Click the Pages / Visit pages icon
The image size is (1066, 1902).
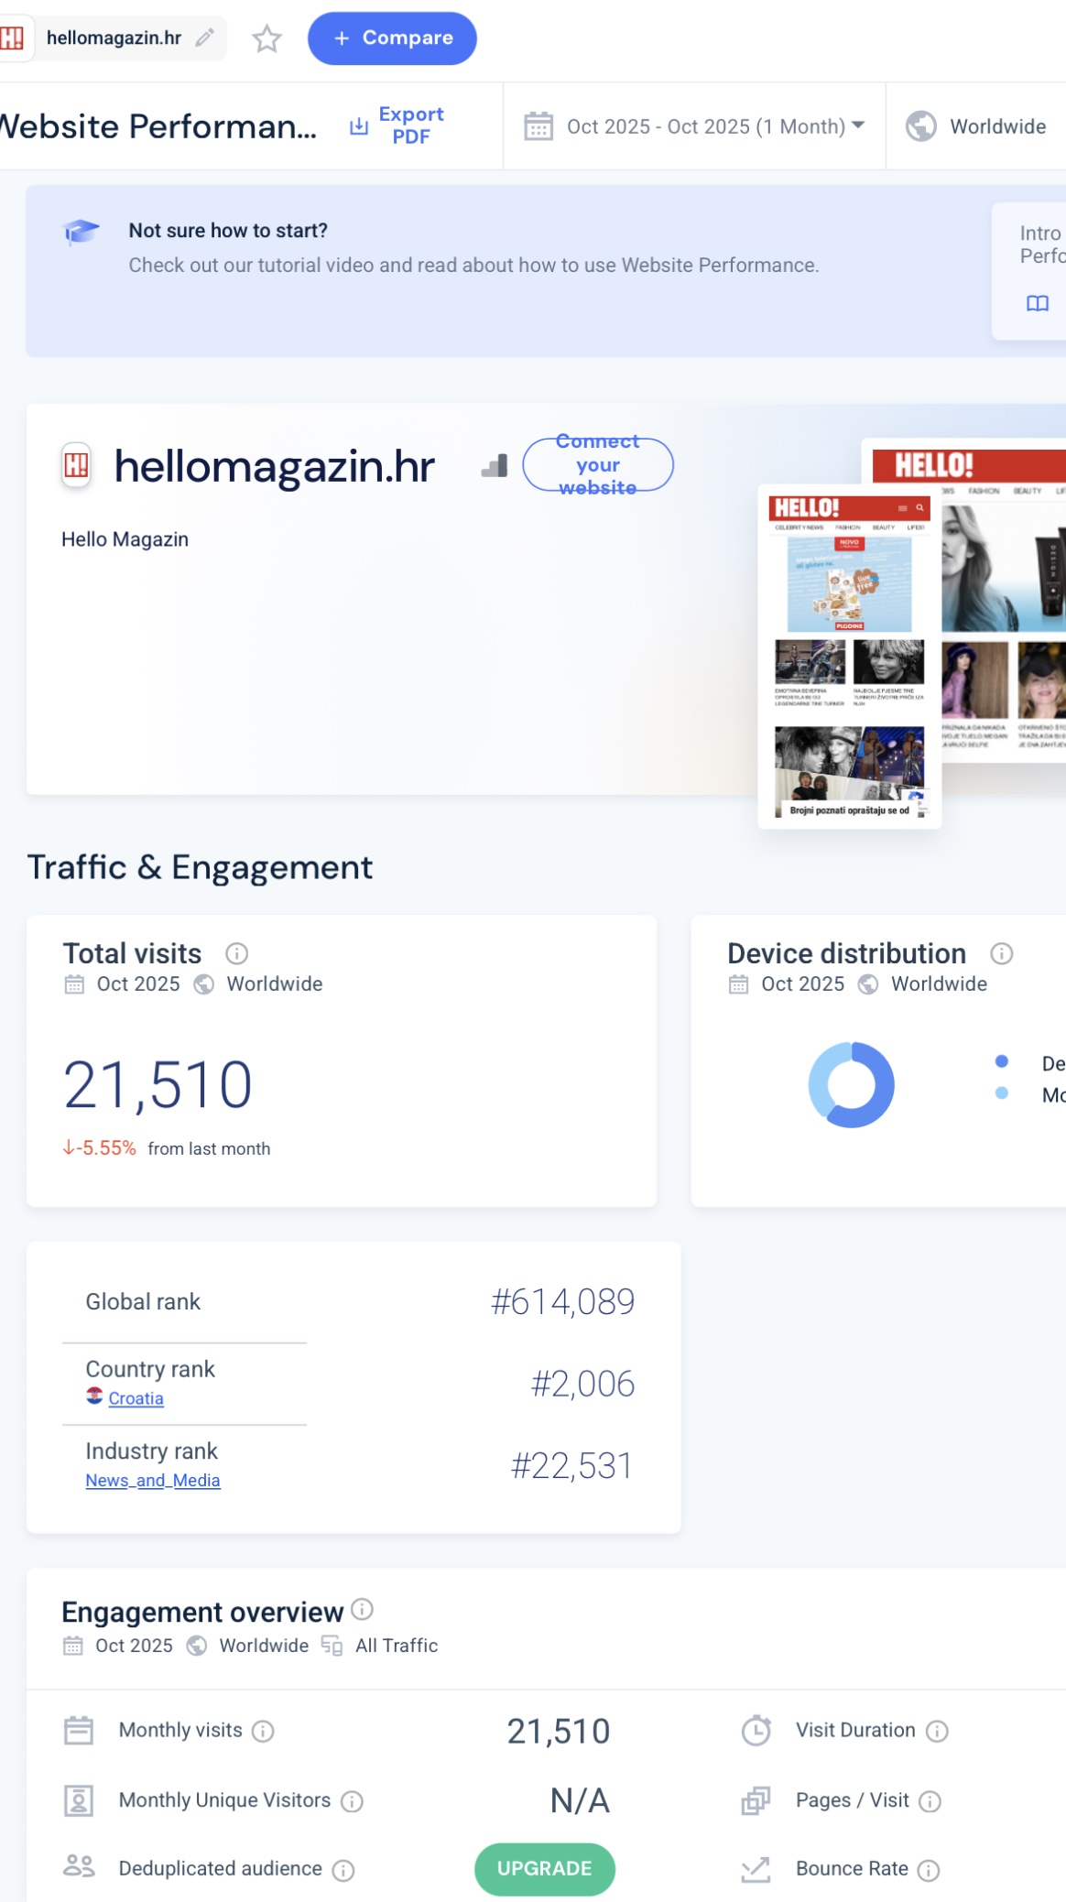point(756,1800)
